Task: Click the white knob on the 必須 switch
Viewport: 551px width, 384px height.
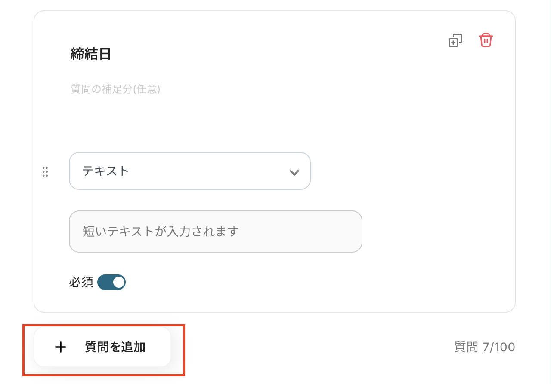Action: [118, 283]
